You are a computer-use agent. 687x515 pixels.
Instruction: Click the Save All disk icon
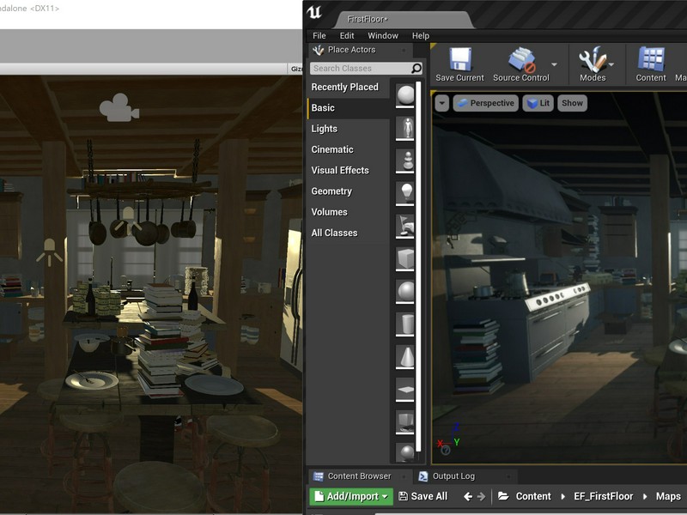click(403, 496)
